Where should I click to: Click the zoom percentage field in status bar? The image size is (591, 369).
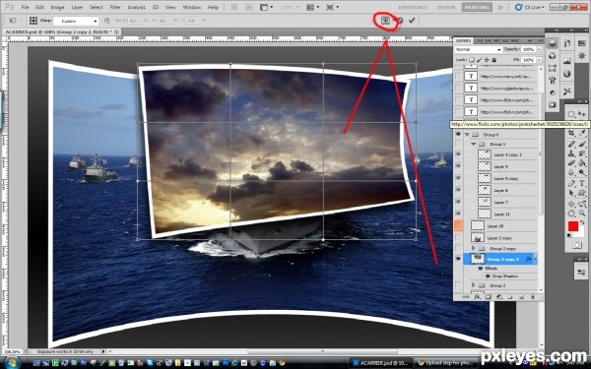tap(12, 351)
